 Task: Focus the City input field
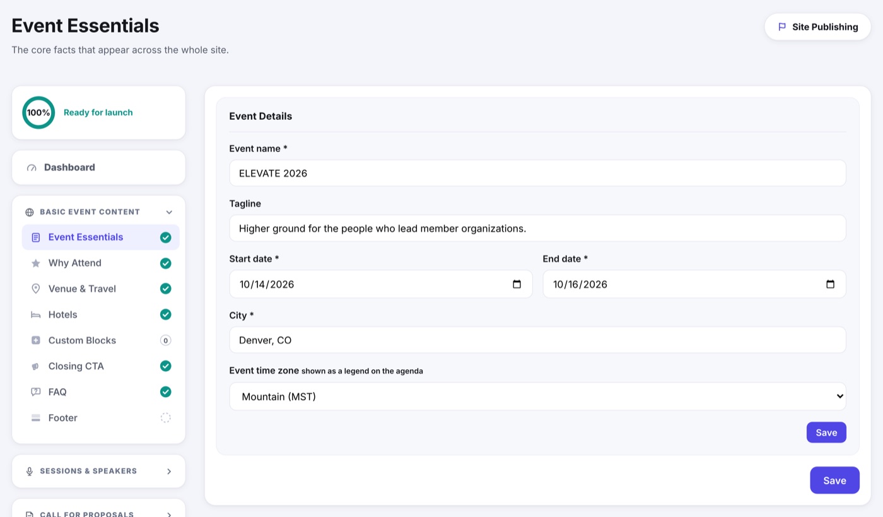pyautogui.click(x=537, y=340)
